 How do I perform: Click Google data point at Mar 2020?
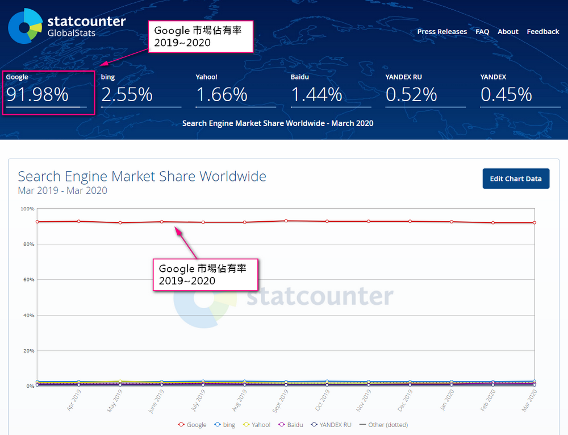coord(534,222)
